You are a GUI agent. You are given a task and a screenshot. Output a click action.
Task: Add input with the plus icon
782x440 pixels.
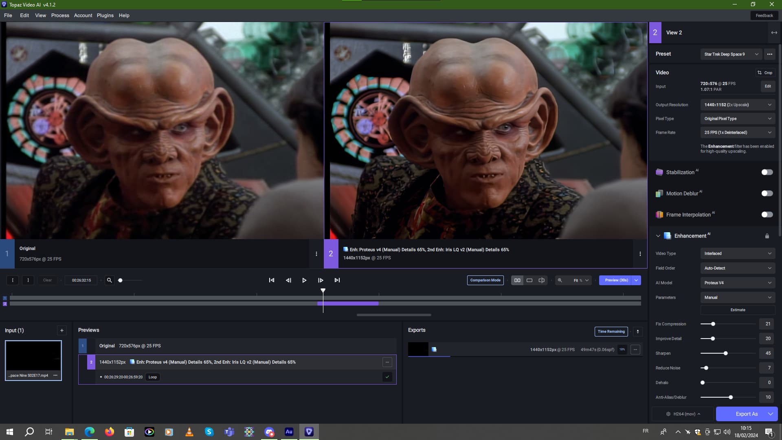point(62,330)
